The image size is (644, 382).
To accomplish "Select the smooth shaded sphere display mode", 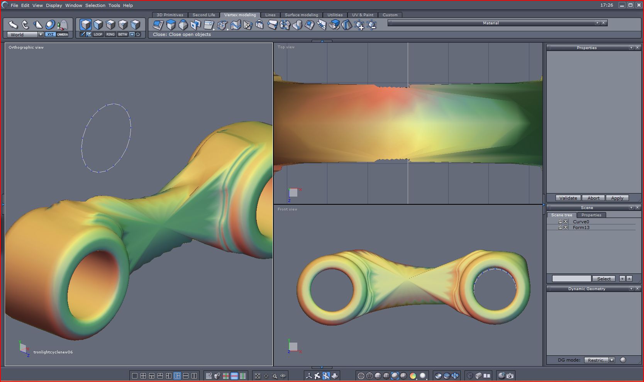I will (x=395, y=376).
